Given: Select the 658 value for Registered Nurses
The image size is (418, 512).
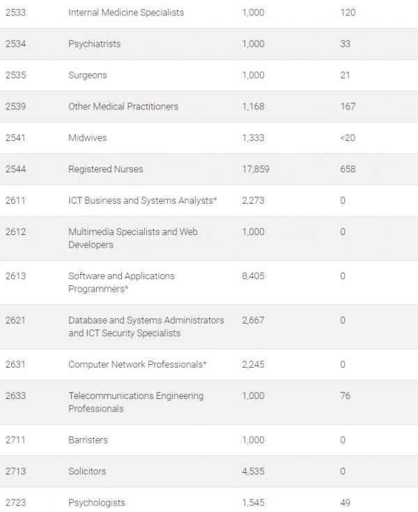Looking at the screenshot, I should coord(348,170).
